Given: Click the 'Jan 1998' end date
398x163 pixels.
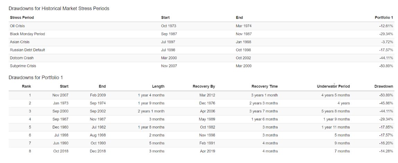Looking at the screenshot, I should (243, 42).
